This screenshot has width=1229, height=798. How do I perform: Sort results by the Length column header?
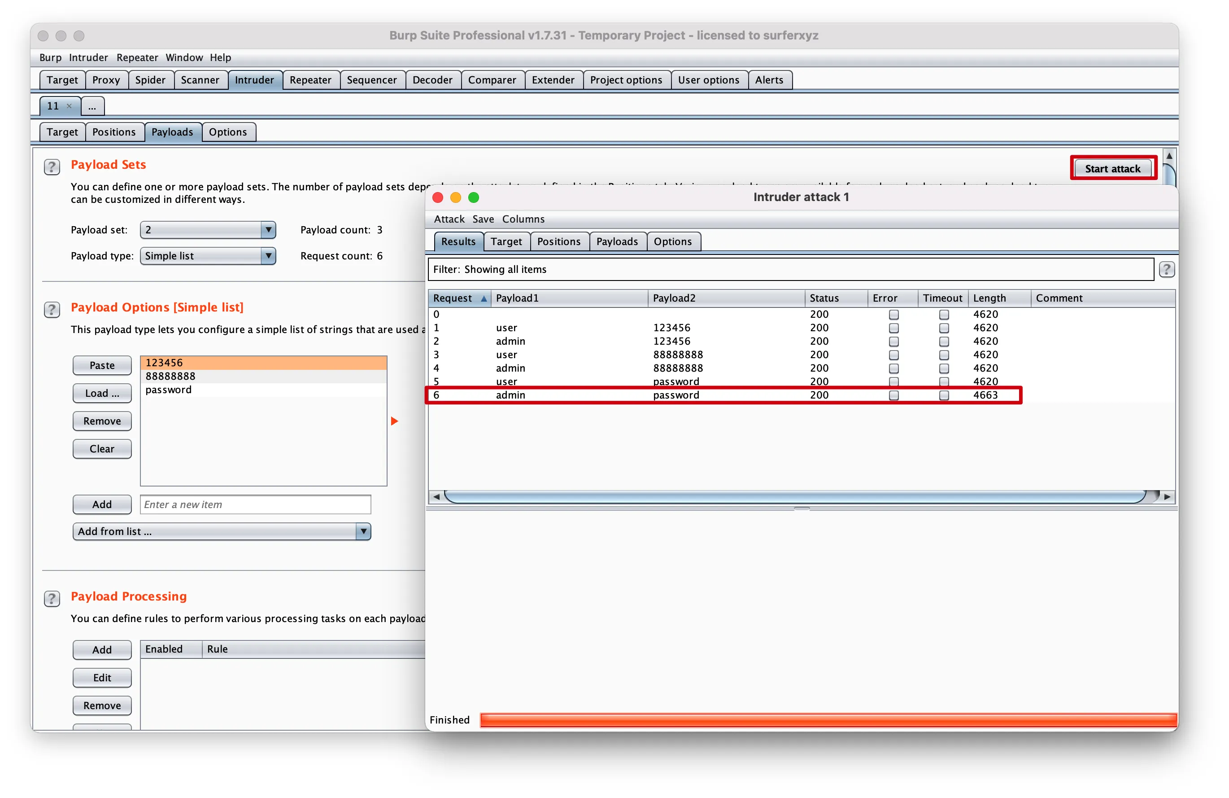click(999, 298)
